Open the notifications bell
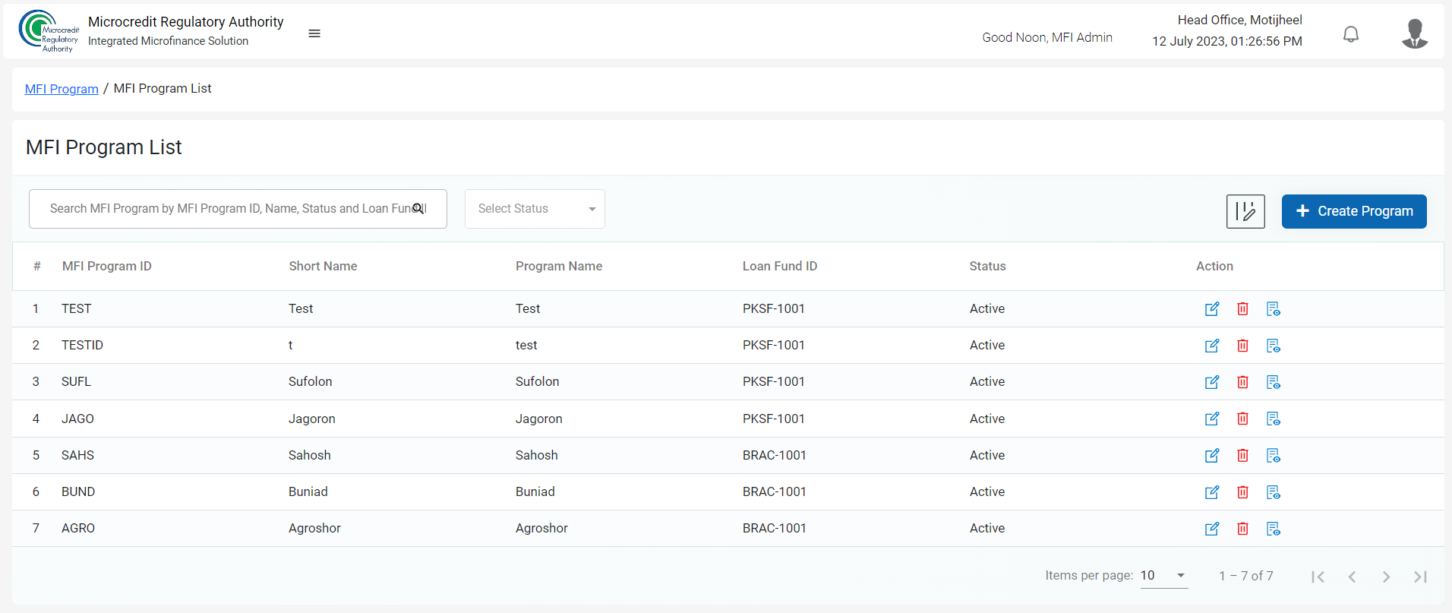Viewport: 1452px width, 613px height. tap(1351, 34)
